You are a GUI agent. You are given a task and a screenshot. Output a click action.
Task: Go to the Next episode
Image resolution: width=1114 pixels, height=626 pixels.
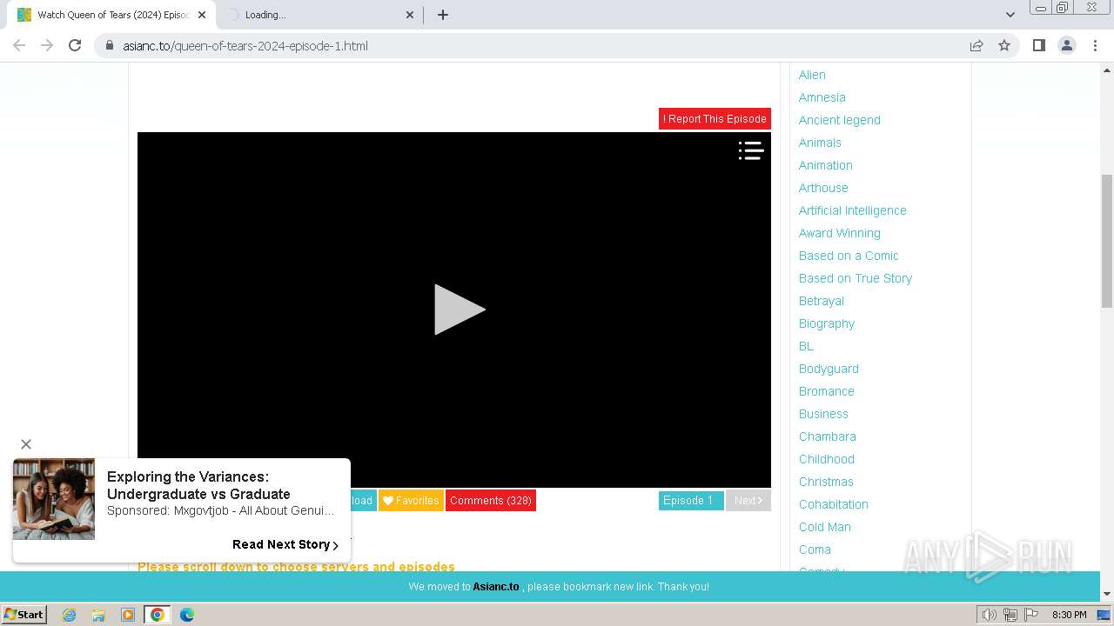tap(748, 501)
